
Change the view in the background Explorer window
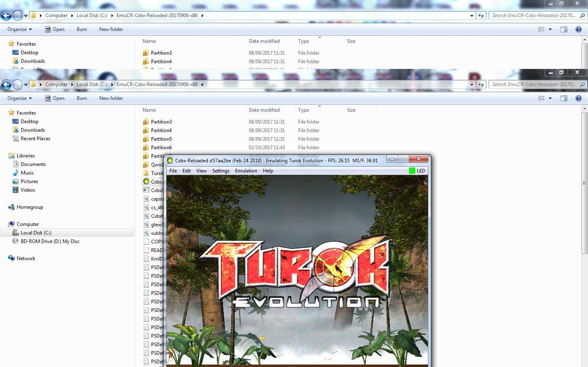click(x=541, y=29)
